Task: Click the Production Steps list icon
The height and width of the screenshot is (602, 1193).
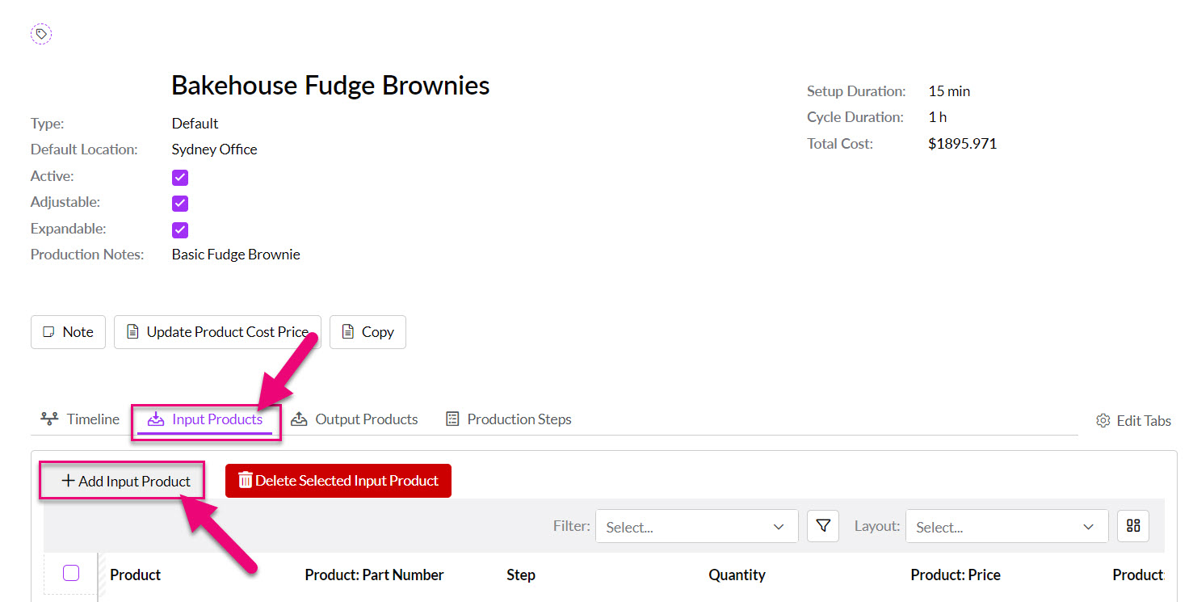Action: [452, 419]
